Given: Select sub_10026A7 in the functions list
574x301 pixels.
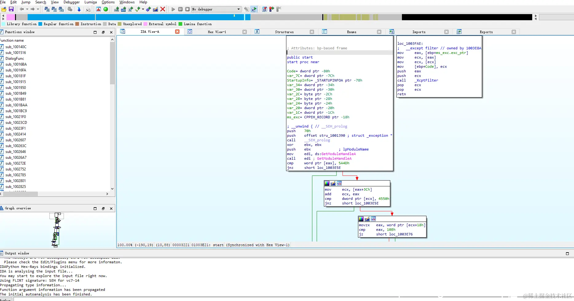Looking at the screenshot, I should (16, 158).
